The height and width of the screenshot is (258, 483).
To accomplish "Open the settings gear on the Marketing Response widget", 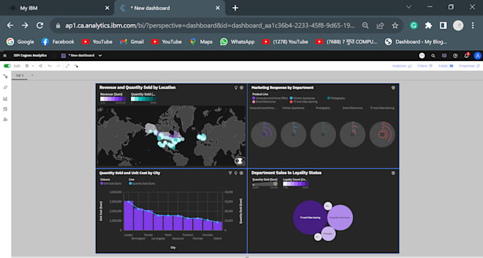I will tap(393, 88).
